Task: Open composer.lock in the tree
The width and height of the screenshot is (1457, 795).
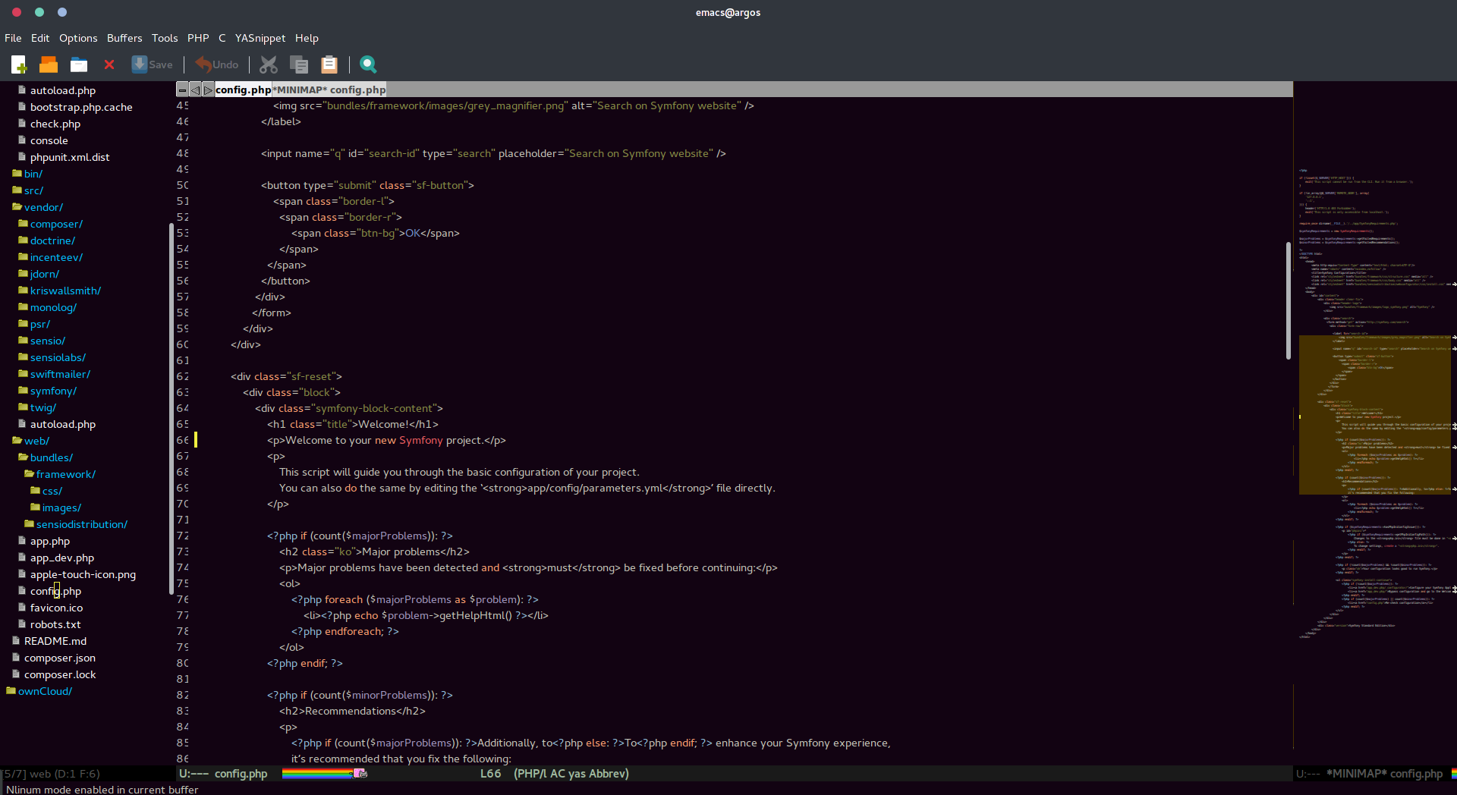Action: point(60,674)
